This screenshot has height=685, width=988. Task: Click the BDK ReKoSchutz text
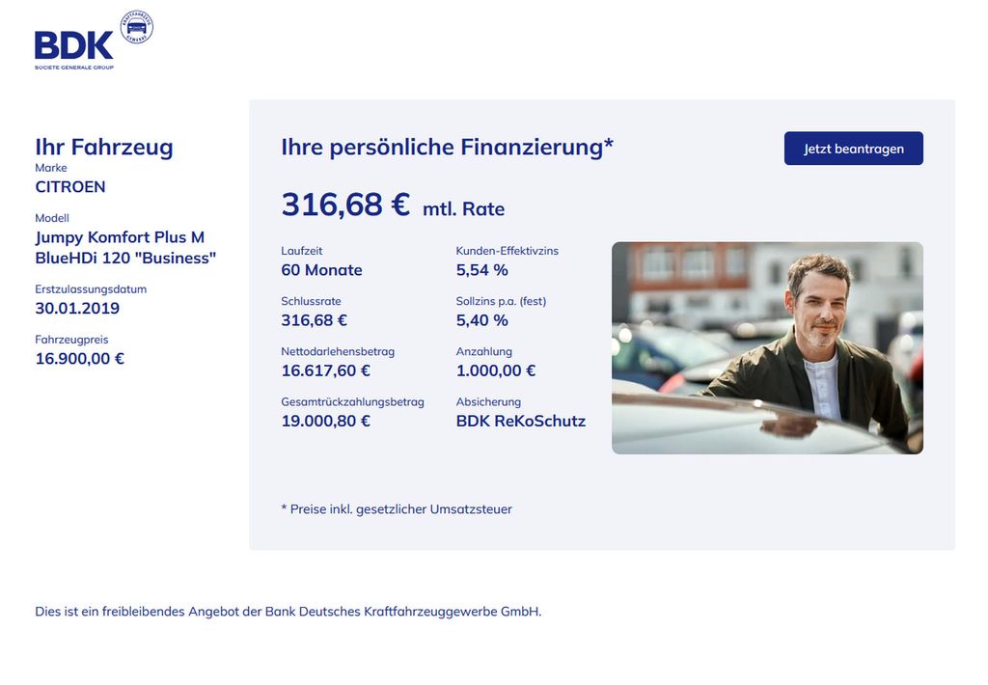click(x=520, y=422)
